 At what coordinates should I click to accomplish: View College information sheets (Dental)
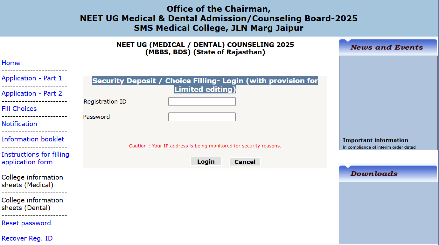[32, 204]
